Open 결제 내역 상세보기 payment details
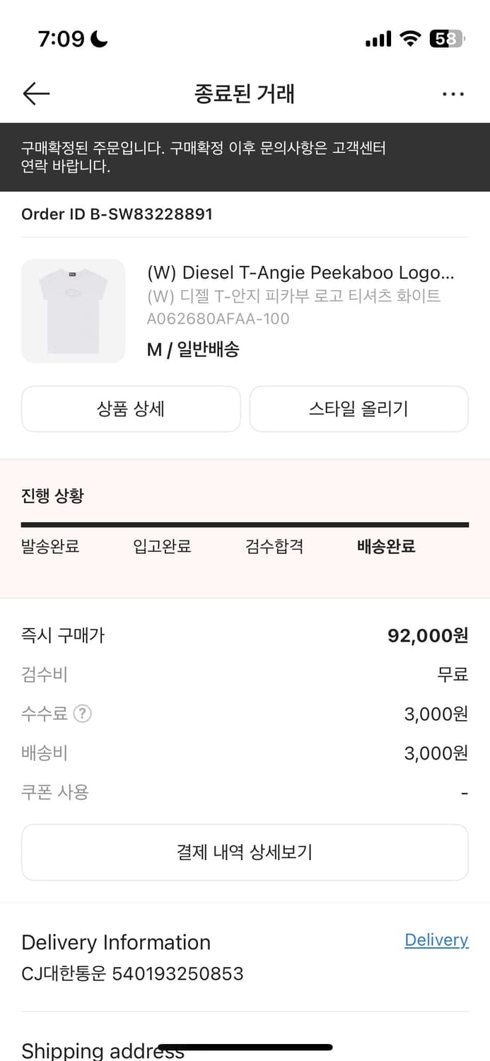This screenshot has width=490, height=1061. click(x=245, y=852)
